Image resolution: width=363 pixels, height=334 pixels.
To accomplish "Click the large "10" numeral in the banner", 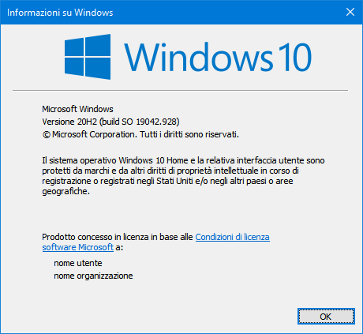I will pos(294,58).
